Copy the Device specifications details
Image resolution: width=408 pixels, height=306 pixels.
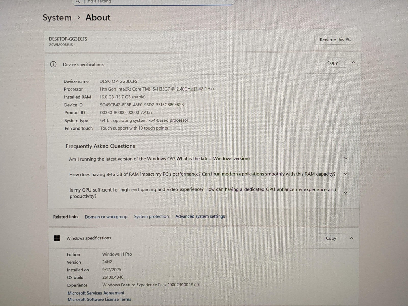tap(332, 63)
